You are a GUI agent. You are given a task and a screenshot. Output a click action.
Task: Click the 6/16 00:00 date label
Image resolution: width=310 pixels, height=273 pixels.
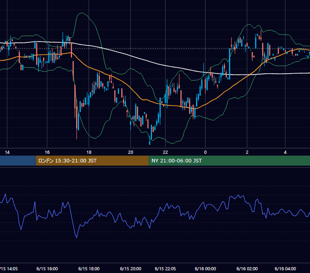click(x=205, y=268)
